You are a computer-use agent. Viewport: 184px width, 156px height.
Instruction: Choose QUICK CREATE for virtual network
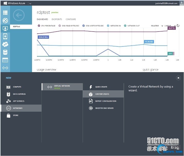tap(103, 87)
